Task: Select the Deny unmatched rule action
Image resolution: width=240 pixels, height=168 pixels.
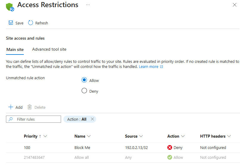Action: (x=84, y=91)
